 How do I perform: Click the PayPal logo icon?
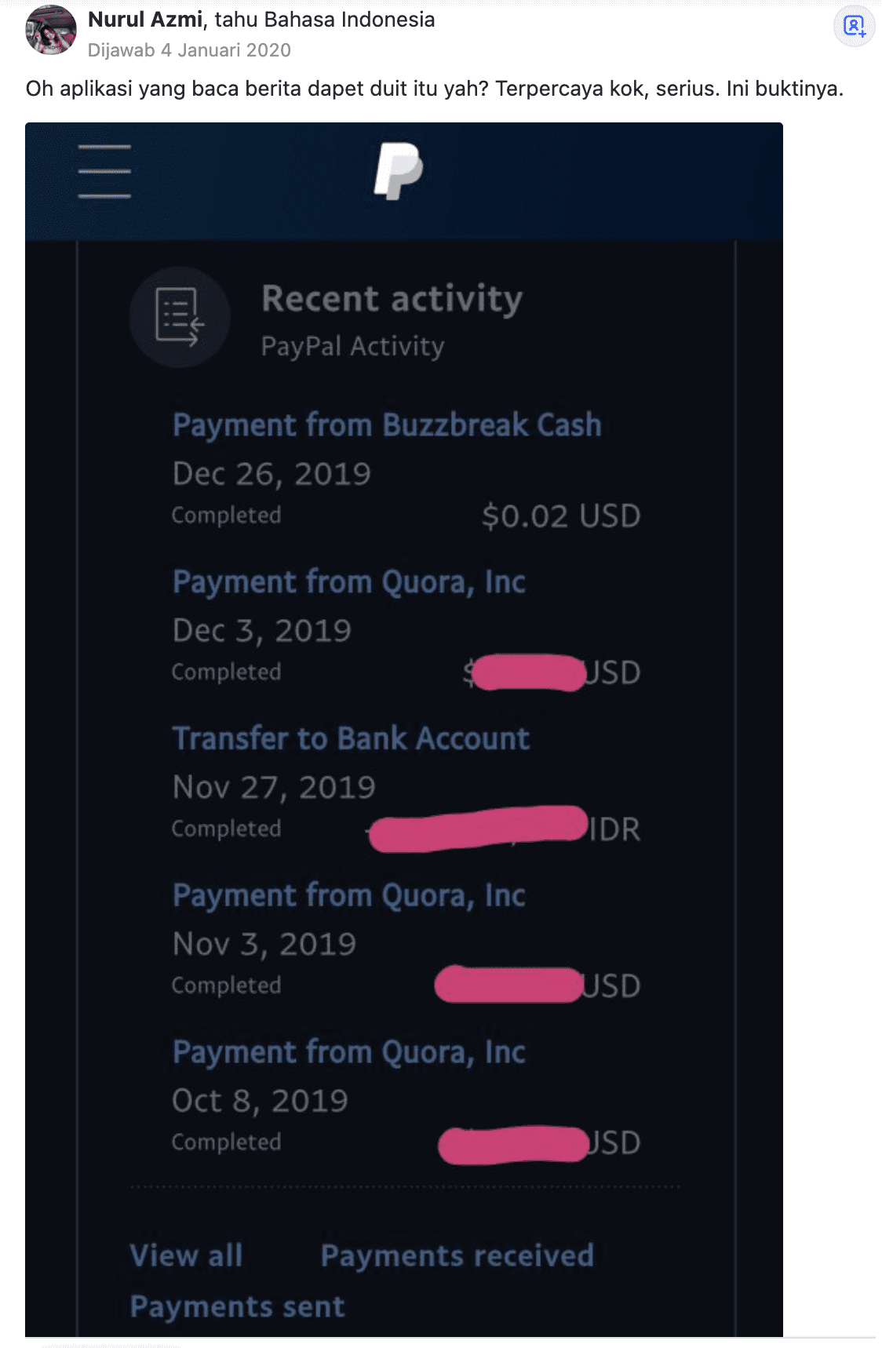click(x=399, y=171)
